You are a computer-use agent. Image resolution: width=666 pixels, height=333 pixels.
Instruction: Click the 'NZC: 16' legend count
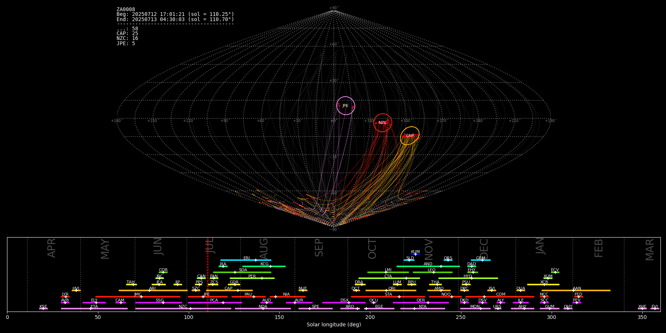[x=127, y=38]
